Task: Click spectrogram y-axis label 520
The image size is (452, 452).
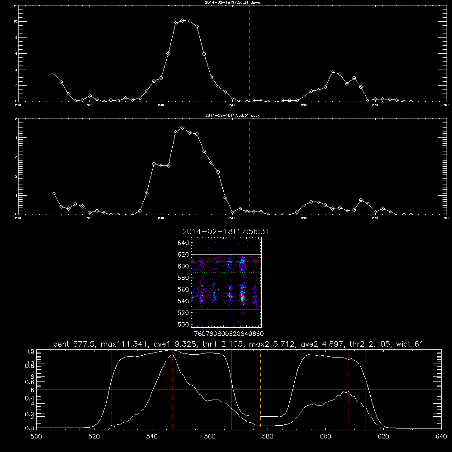Action: 184,313
